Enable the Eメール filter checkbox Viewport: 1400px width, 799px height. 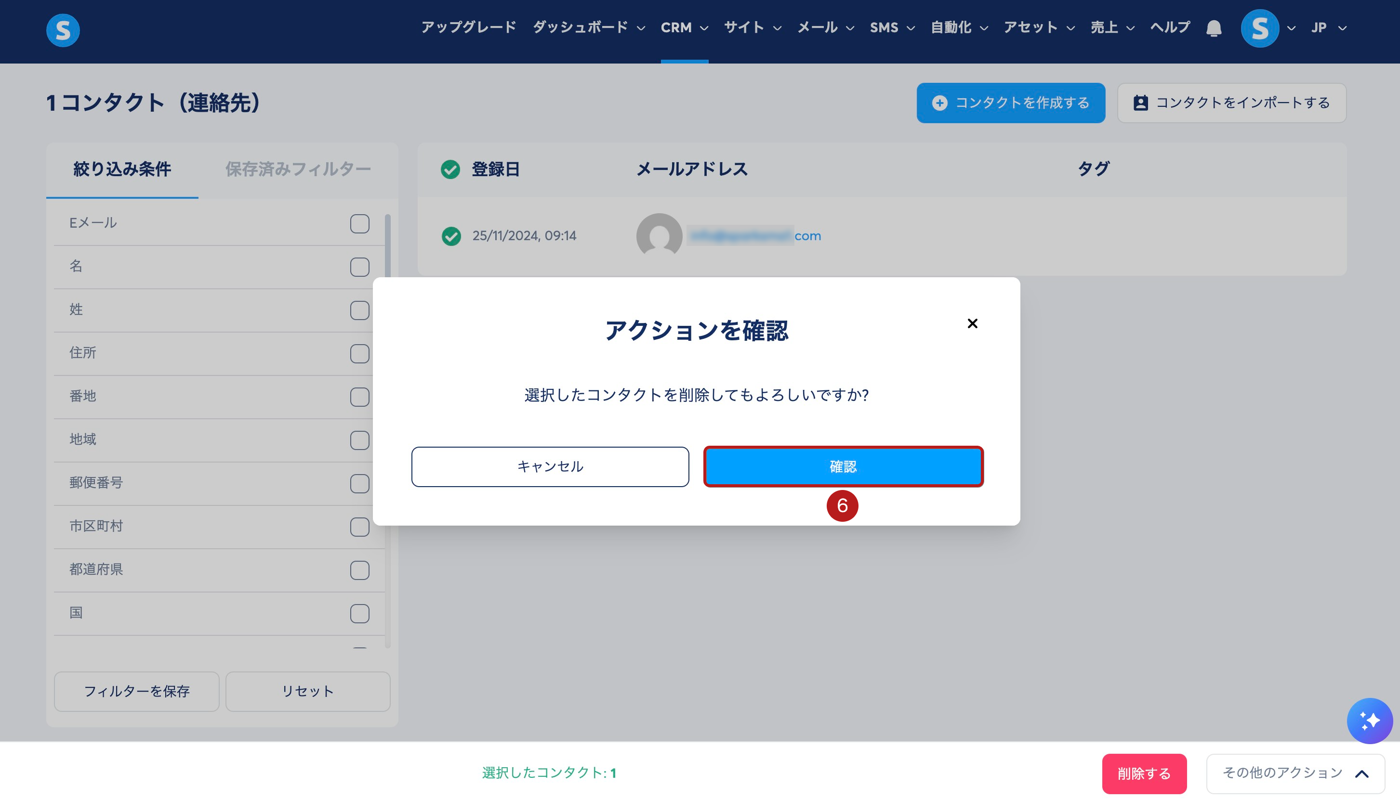[359, 223]
